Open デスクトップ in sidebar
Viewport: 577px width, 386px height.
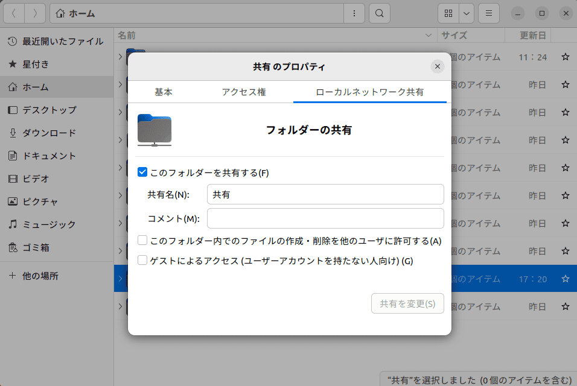pyautogui.click(x=57, y=110)
